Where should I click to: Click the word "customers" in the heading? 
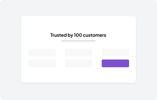94,35
